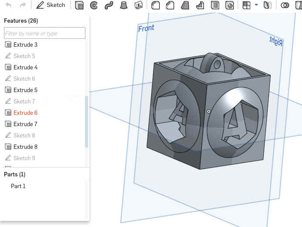The height and width of the screenshot is (227, 302).
Task: Select the Rib tool
Action: pos(200,5)
